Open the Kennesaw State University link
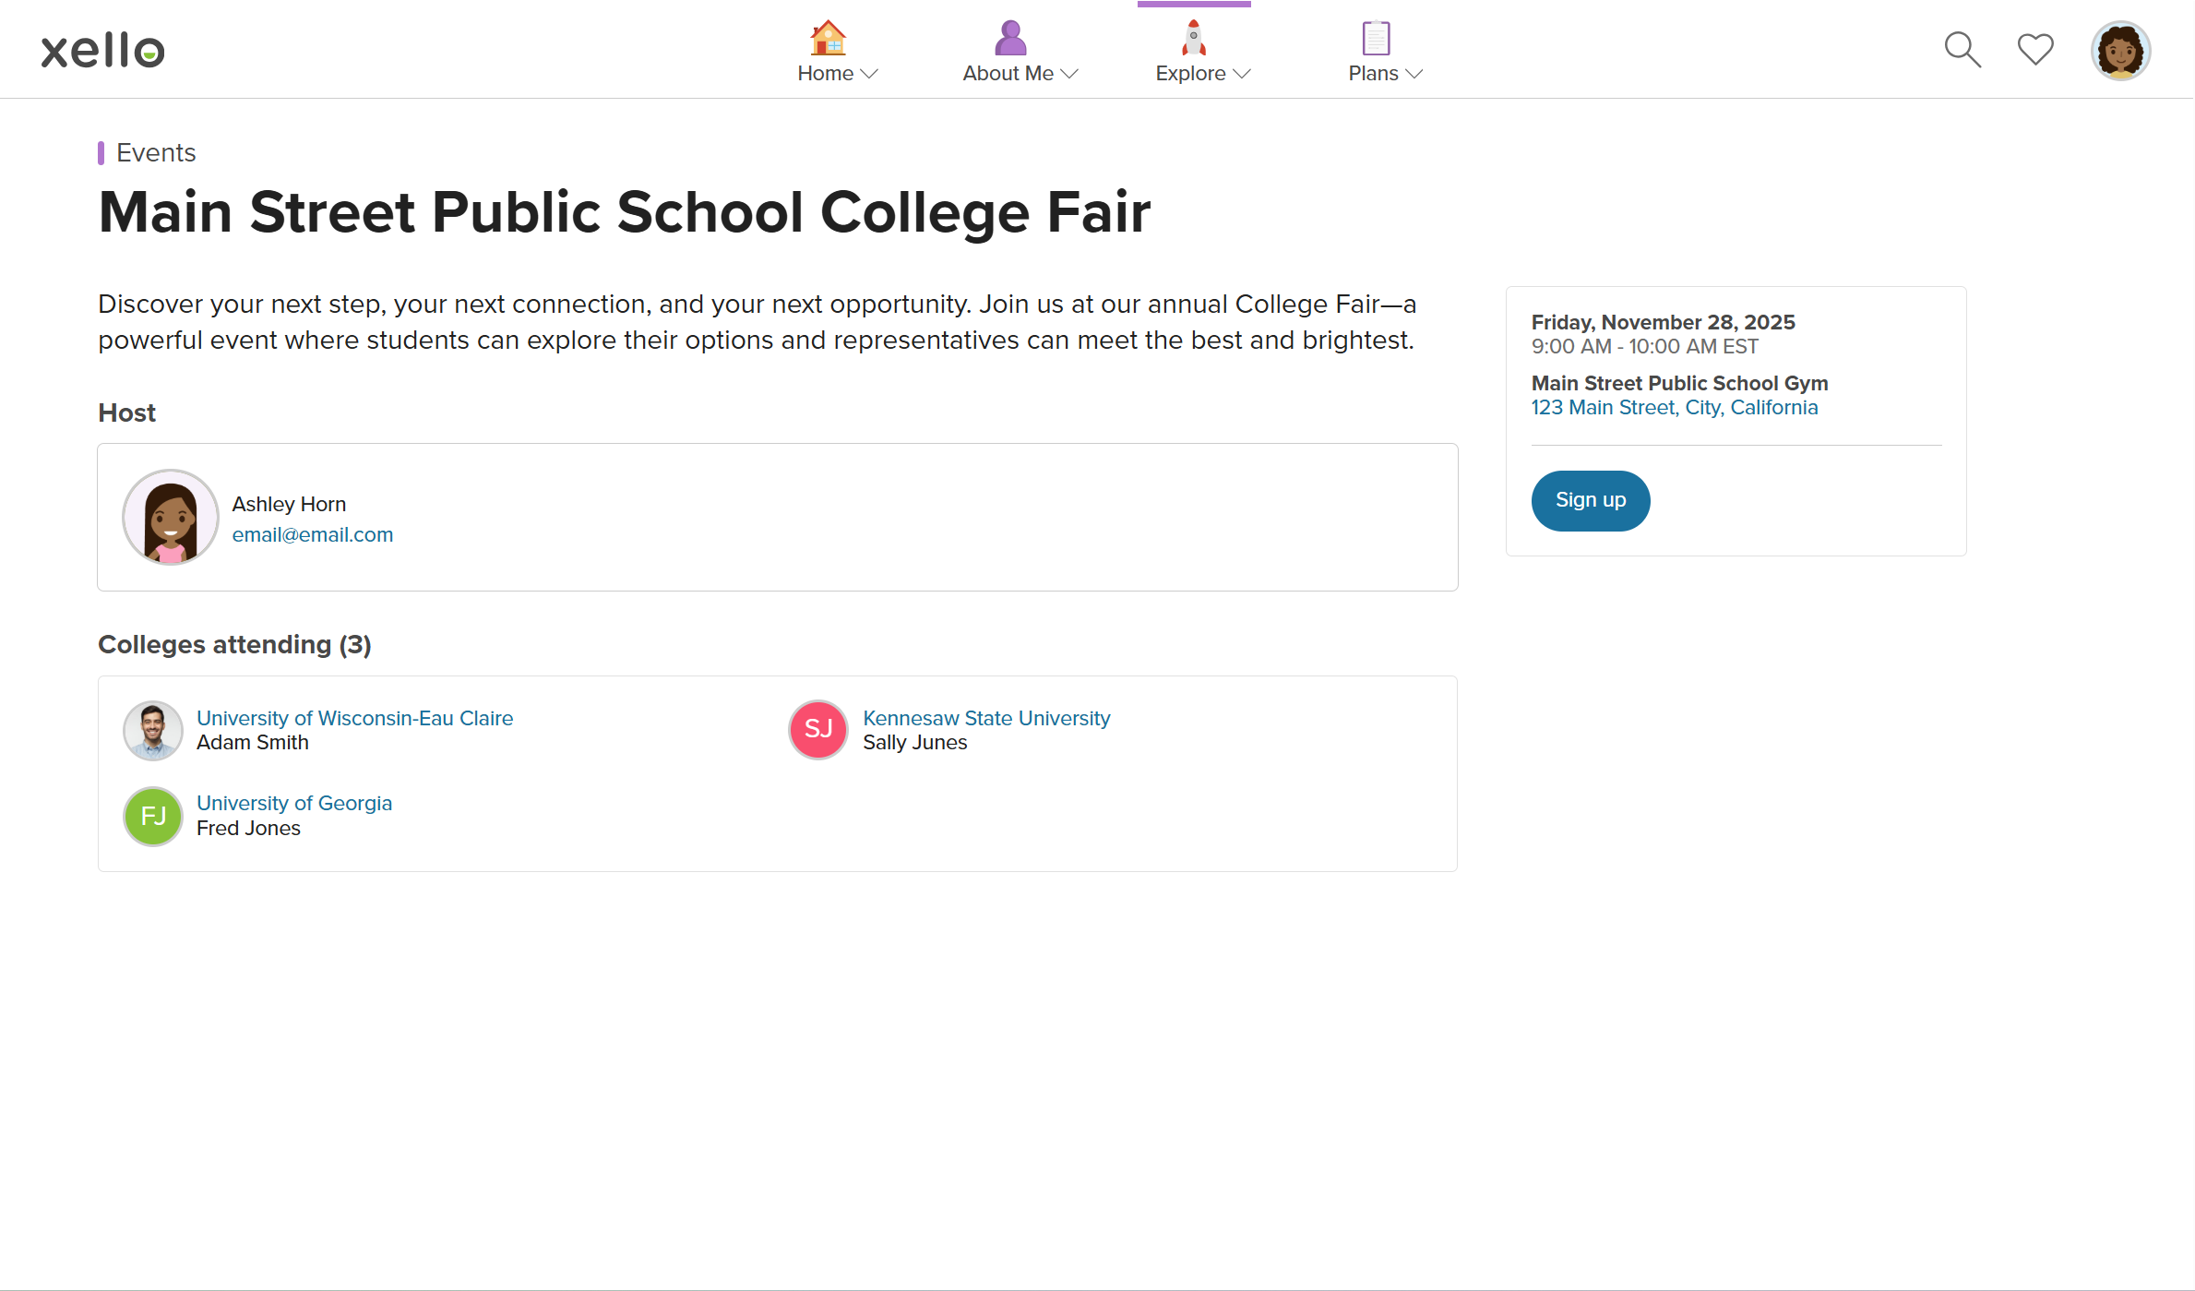 tap(986, 717)
